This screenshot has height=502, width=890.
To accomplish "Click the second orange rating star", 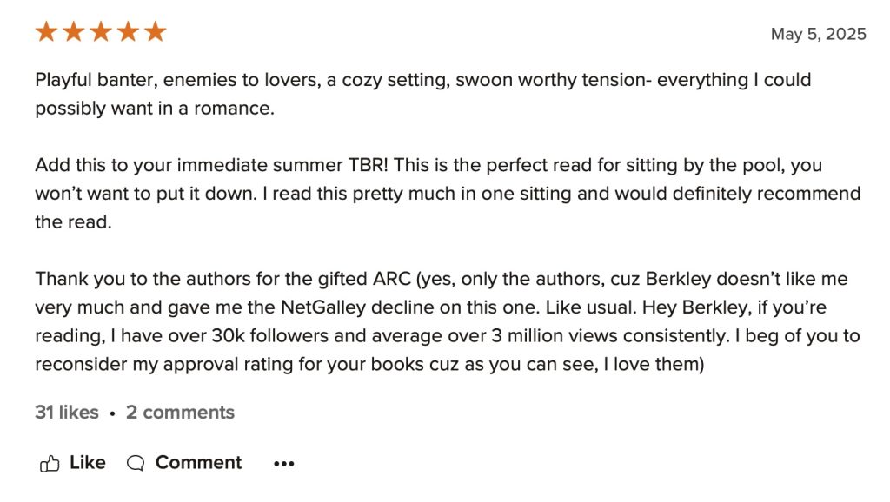I will (74, 33).
